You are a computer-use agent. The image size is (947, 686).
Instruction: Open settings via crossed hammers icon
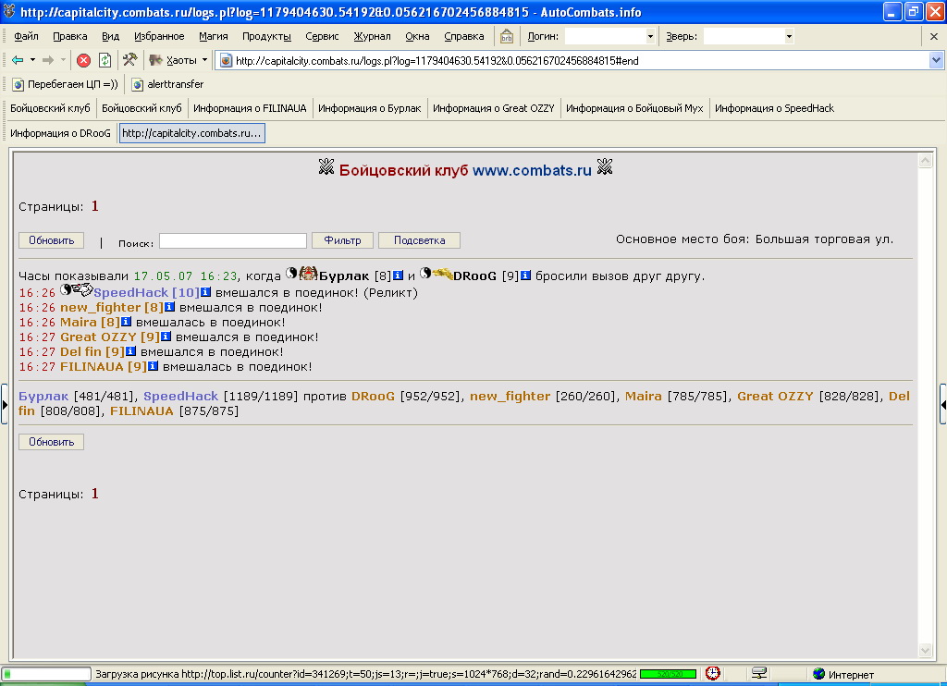(x=129, y=59)
